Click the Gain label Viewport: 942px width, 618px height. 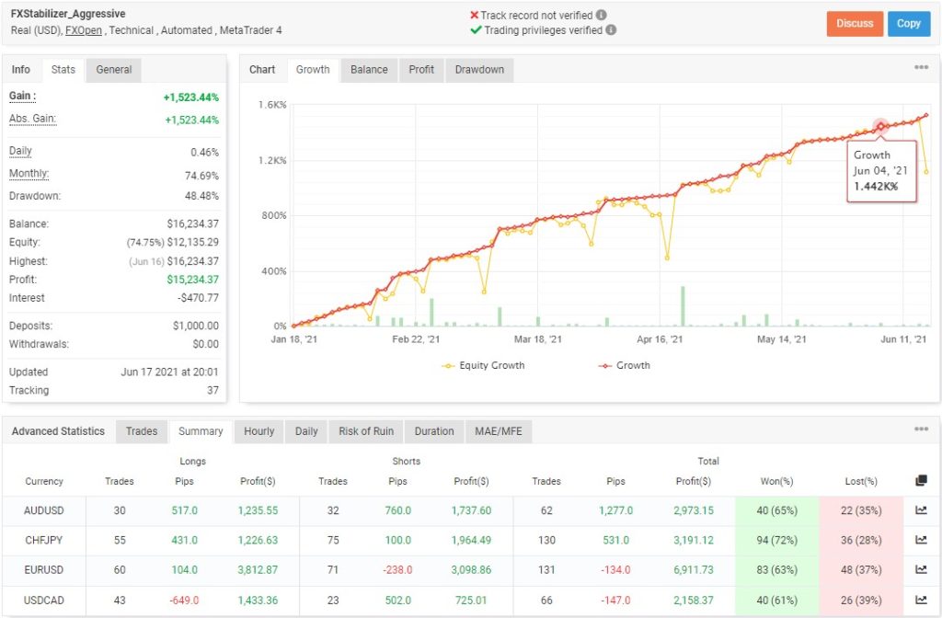pos(22,96)
